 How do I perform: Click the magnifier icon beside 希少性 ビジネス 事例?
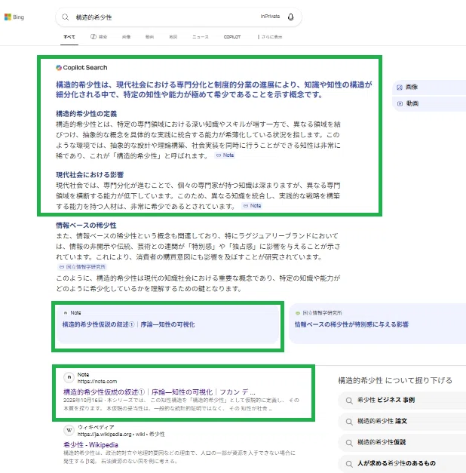coord(349,401)
